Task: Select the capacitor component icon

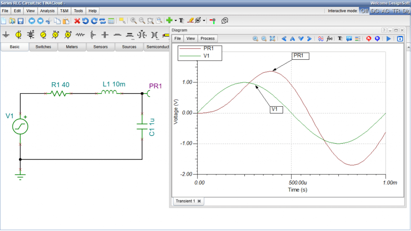Action: click(105, 35)
